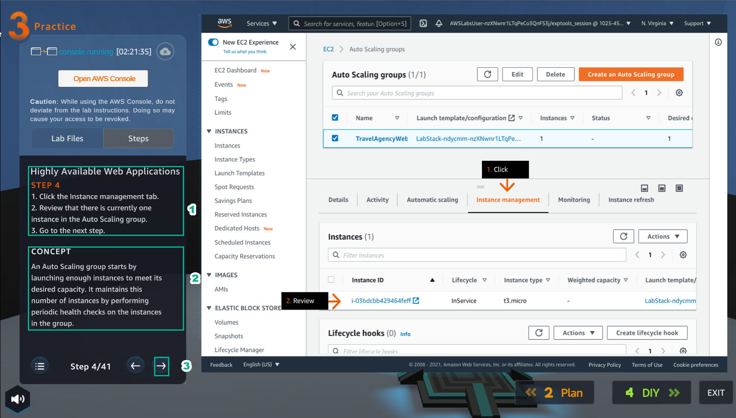Viewport: 736px width, 418px height.
Task: Open the Services dropdown menu
Action: click(262, 23)
